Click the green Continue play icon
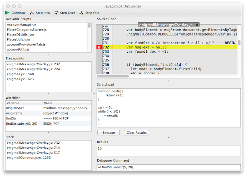 tap(7, 13)
